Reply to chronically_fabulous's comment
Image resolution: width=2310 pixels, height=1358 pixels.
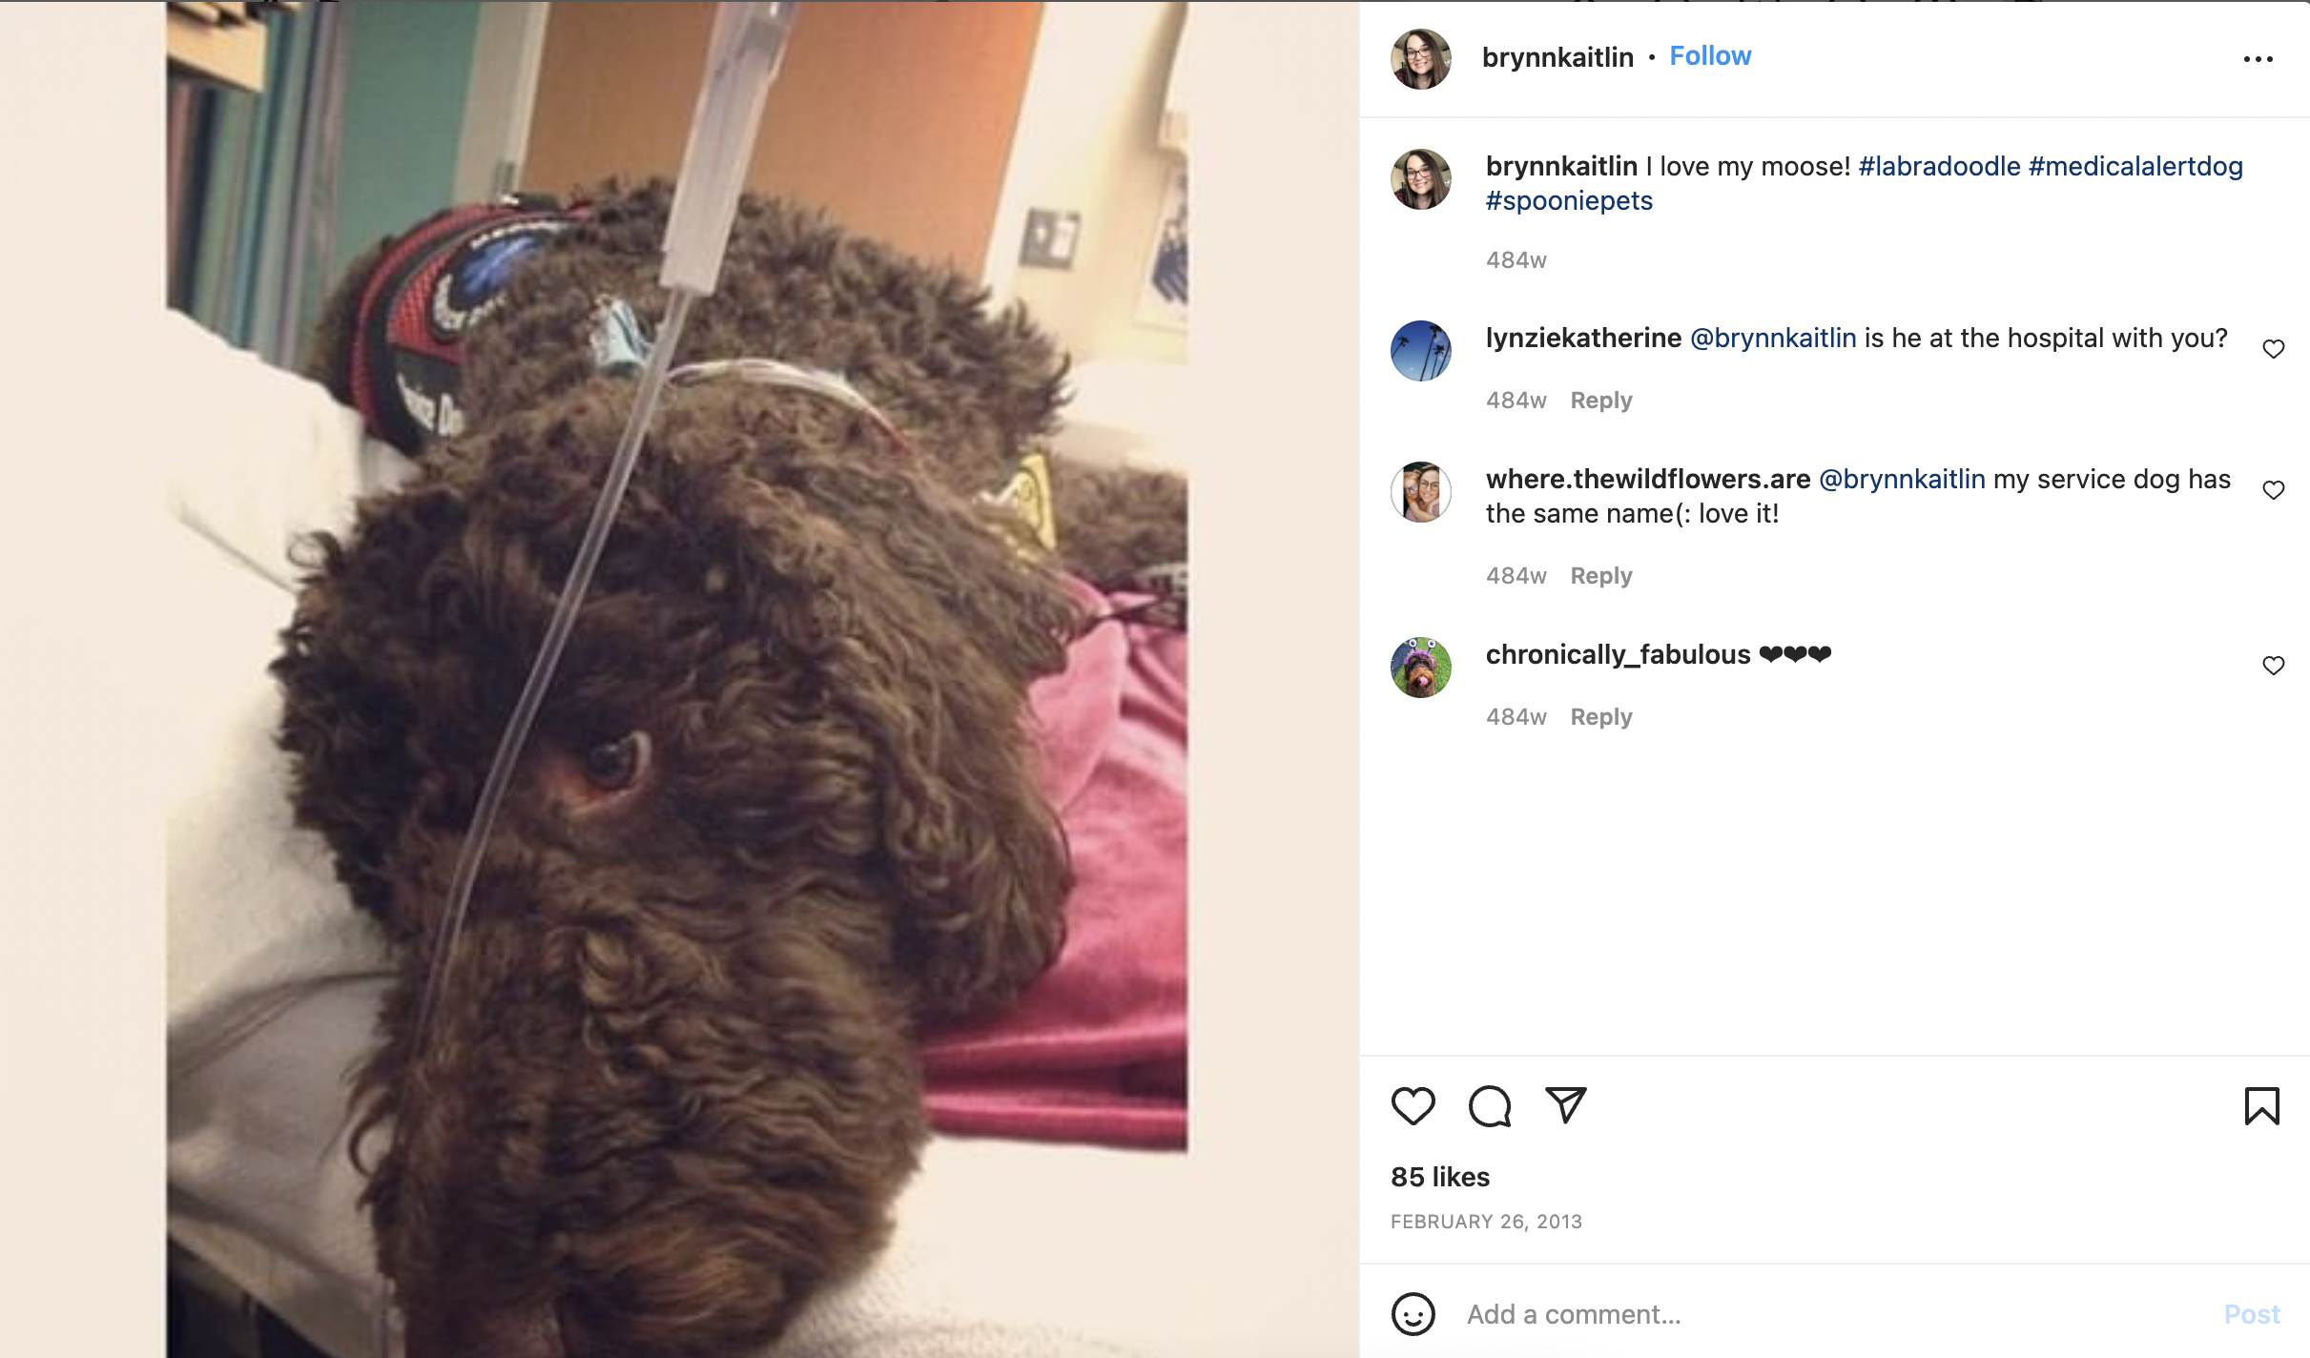click(1601, 717)
